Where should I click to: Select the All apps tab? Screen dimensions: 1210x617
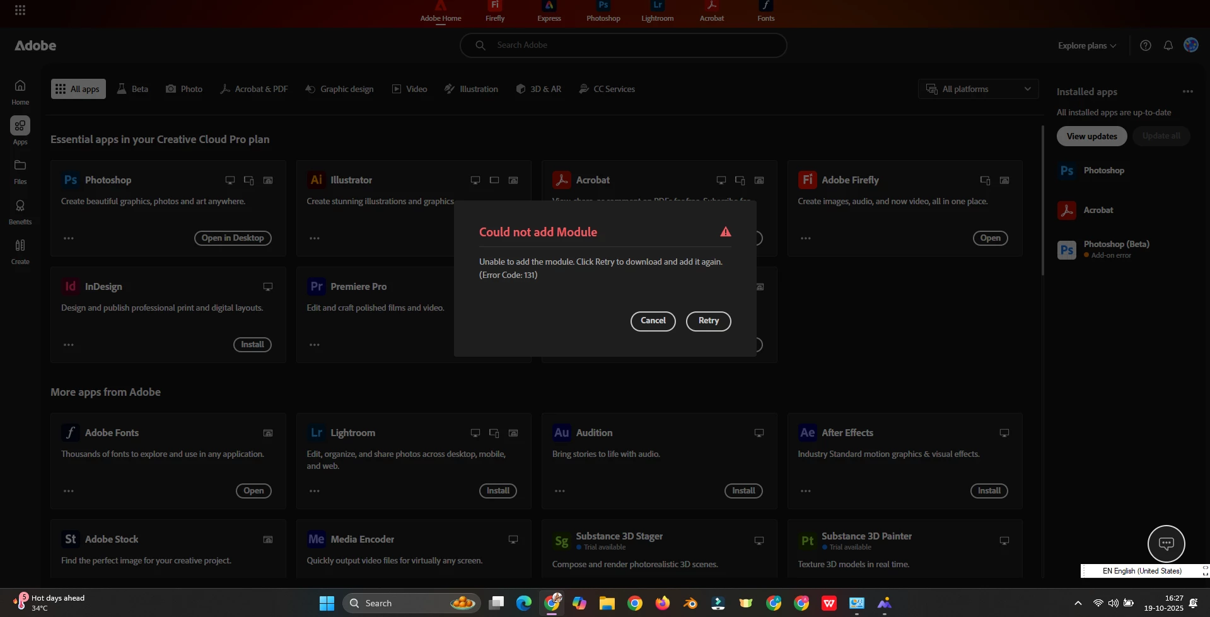(78, 89)
